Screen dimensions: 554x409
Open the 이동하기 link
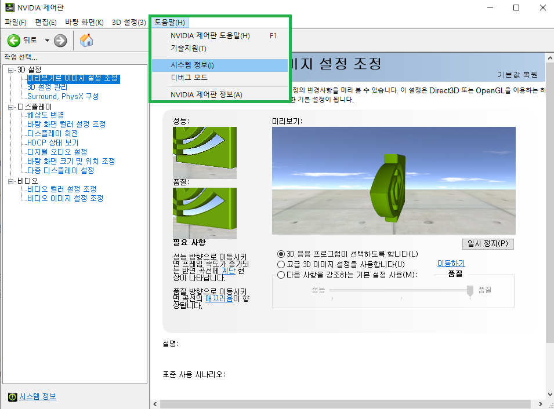pos(451,262)
